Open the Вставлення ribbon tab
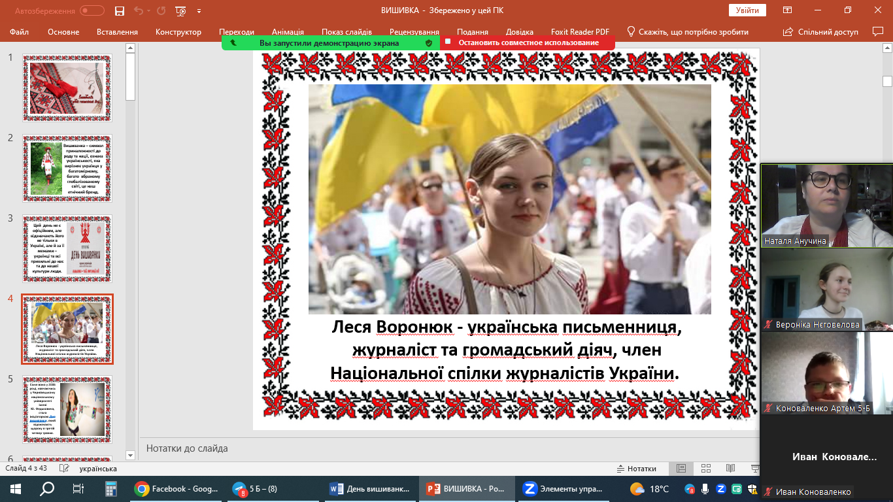 coord(117,31)
